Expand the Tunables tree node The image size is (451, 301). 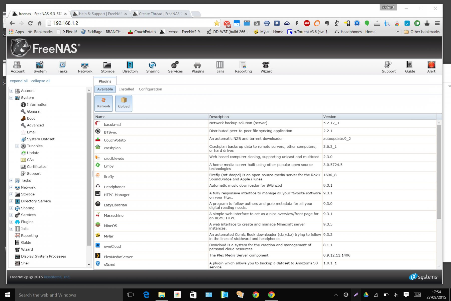coord(17,146)
